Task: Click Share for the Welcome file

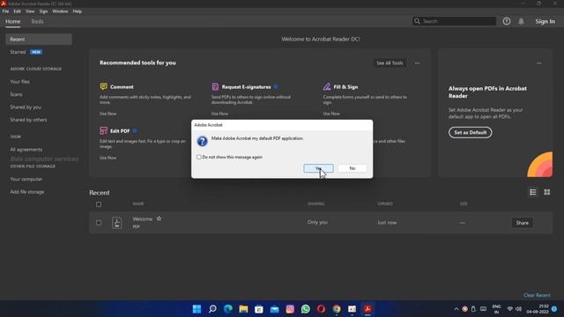Action: click(x=523, y=223)
